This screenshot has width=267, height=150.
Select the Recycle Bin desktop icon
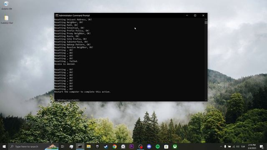(7, 5)
